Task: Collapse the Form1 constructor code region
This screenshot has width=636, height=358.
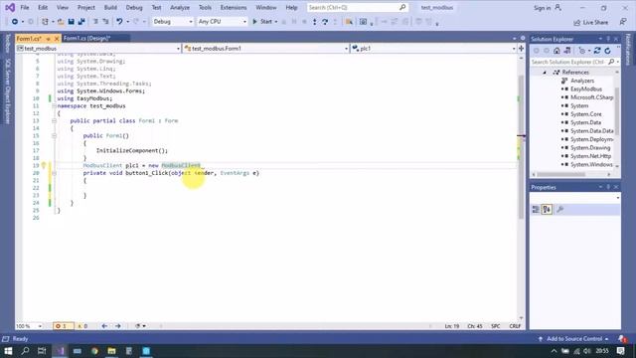Action: point(54,136)
